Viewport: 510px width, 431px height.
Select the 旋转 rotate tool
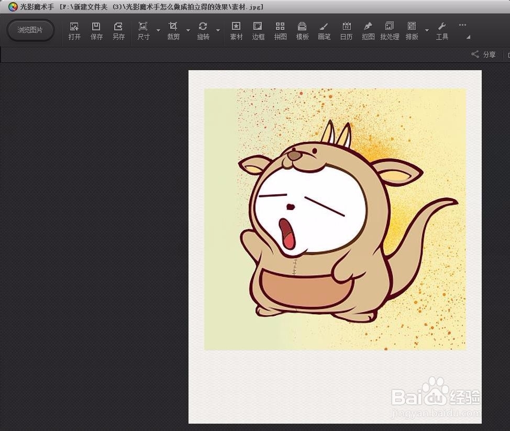click(x=203, y=31)
